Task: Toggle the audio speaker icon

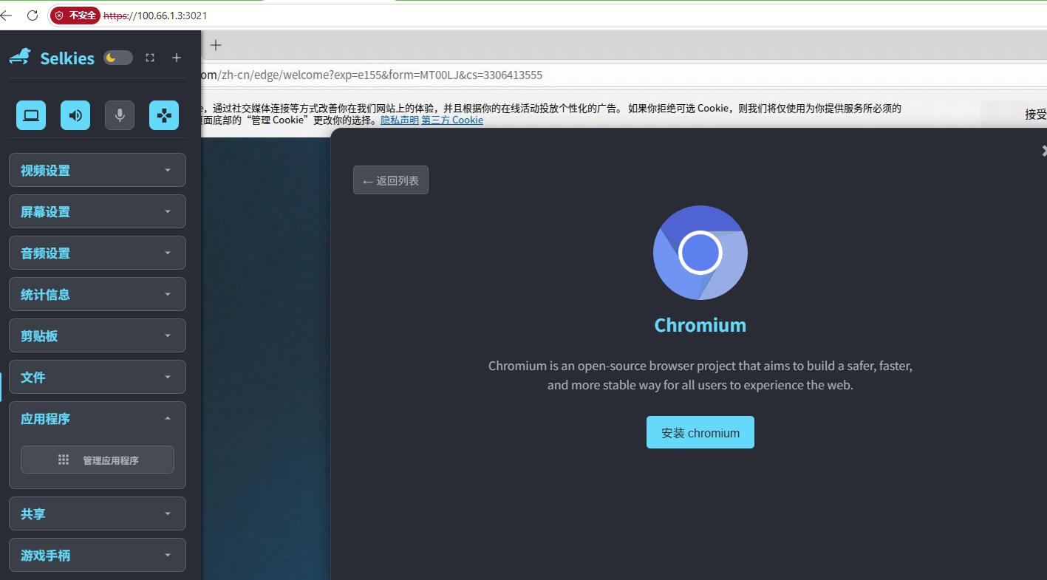Action: click(75, 115)
